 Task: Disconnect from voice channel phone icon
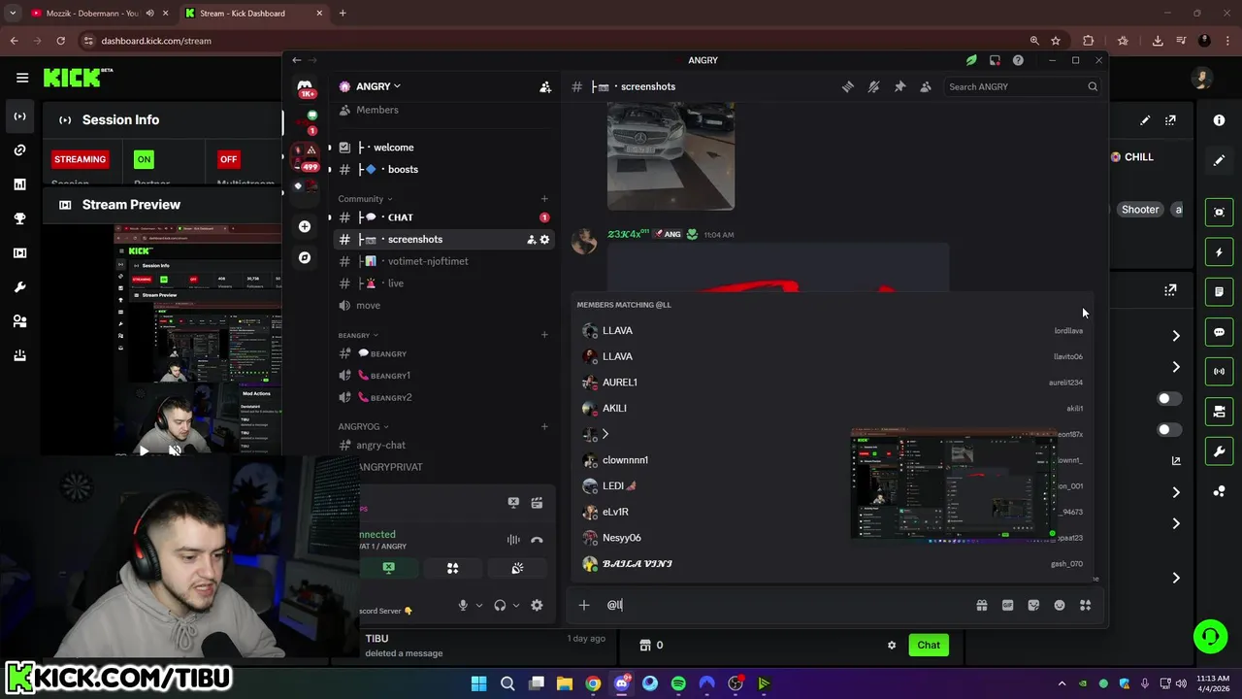coord(537,540)
